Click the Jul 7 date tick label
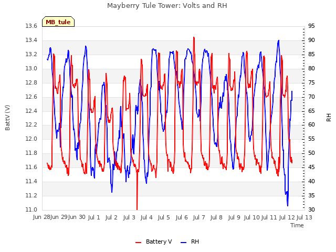 click(x=199, y=217)
